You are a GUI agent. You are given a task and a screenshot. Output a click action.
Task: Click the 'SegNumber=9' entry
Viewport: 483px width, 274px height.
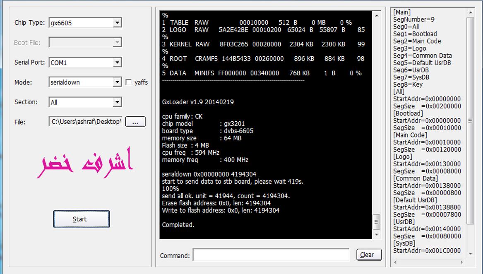tap(414, 19)
